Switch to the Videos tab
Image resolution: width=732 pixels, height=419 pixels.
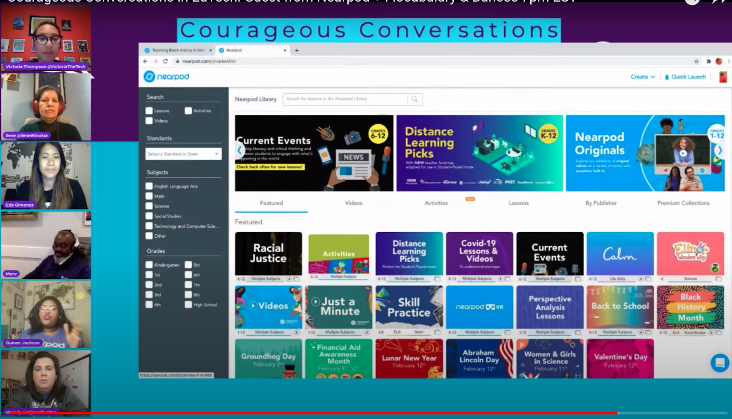[x=354, y=203]
